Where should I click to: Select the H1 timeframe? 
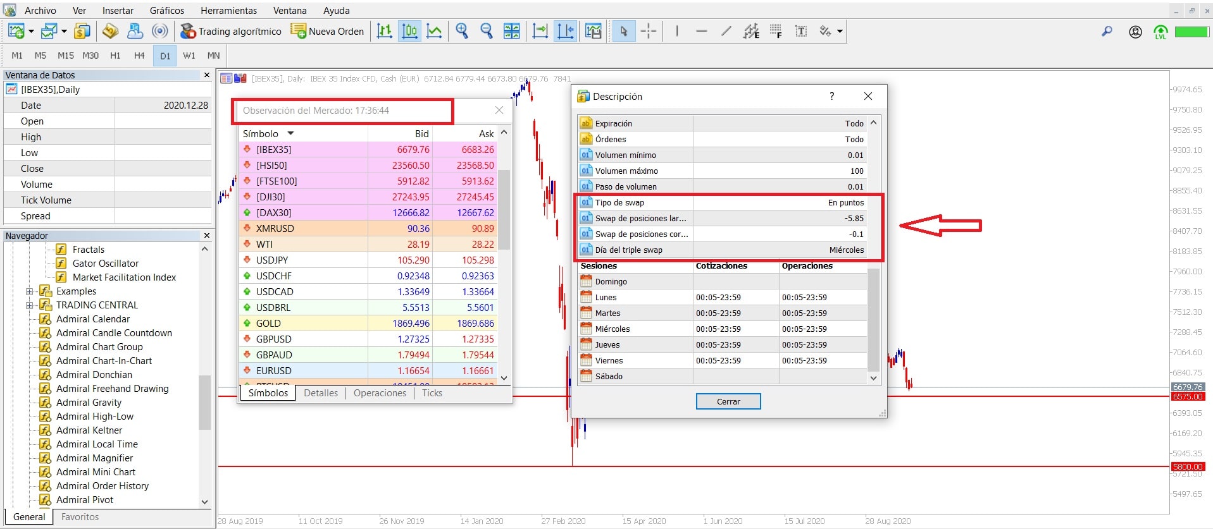tap(115, 56)
